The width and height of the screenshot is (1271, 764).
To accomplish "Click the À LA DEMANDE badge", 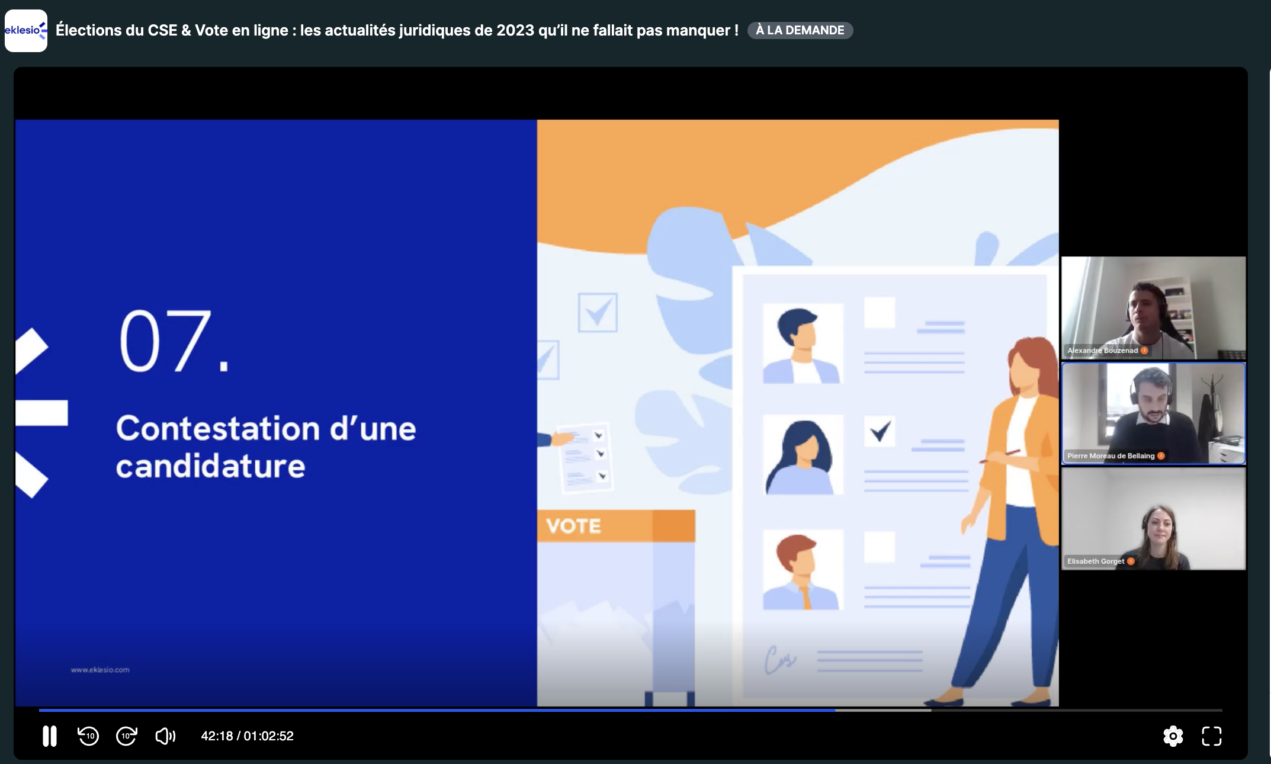I will pyautogui.click(x=800, y=30).
